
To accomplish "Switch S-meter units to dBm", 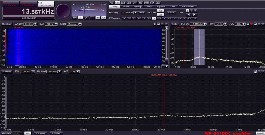I will tap(75, 18).
